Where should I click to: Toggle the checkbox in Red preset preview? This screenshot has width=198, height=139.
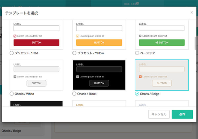tap(15, 36)
